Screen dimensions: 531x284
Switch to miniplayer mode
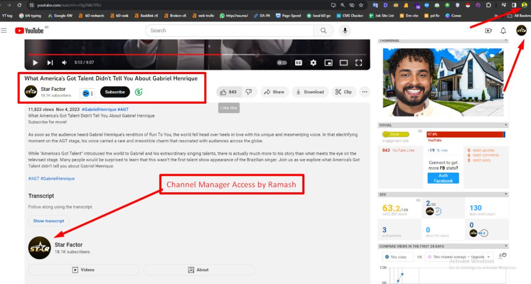[328, 63]
